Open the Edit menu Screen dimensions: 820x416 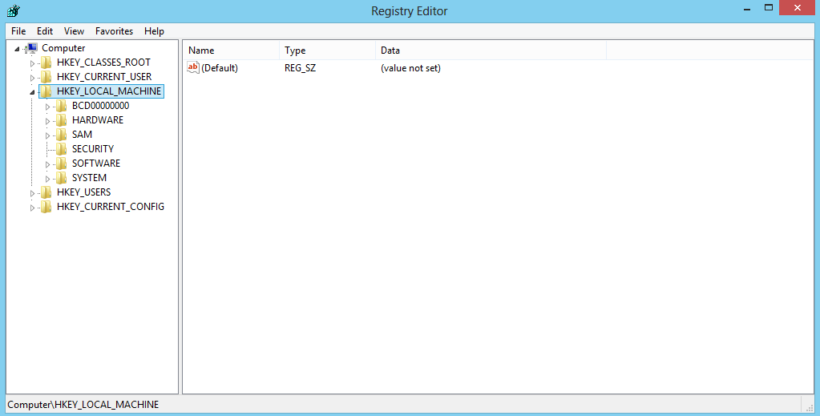(x=45, y=31)
